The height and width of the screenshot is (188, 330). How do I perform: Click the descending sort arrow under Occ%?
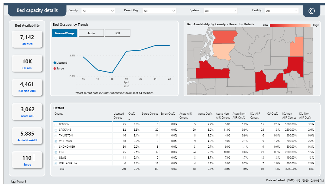[129, 120]
